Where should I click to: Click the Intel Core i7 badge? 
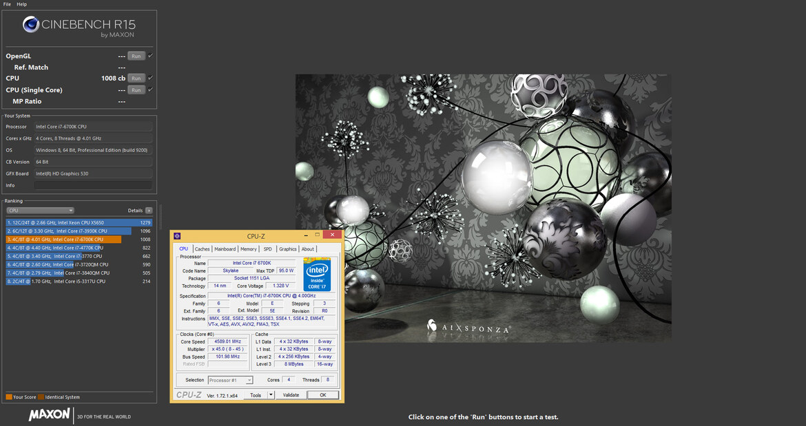click(x=317, y=275)
